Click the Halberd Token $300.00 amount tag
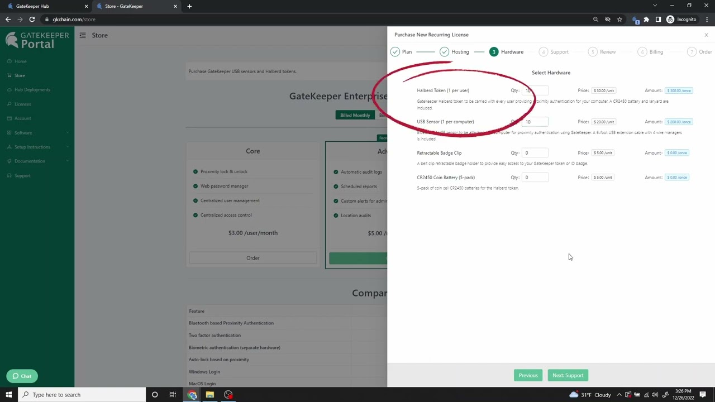Screen dimensions: 715x402 tap(679, 90)
